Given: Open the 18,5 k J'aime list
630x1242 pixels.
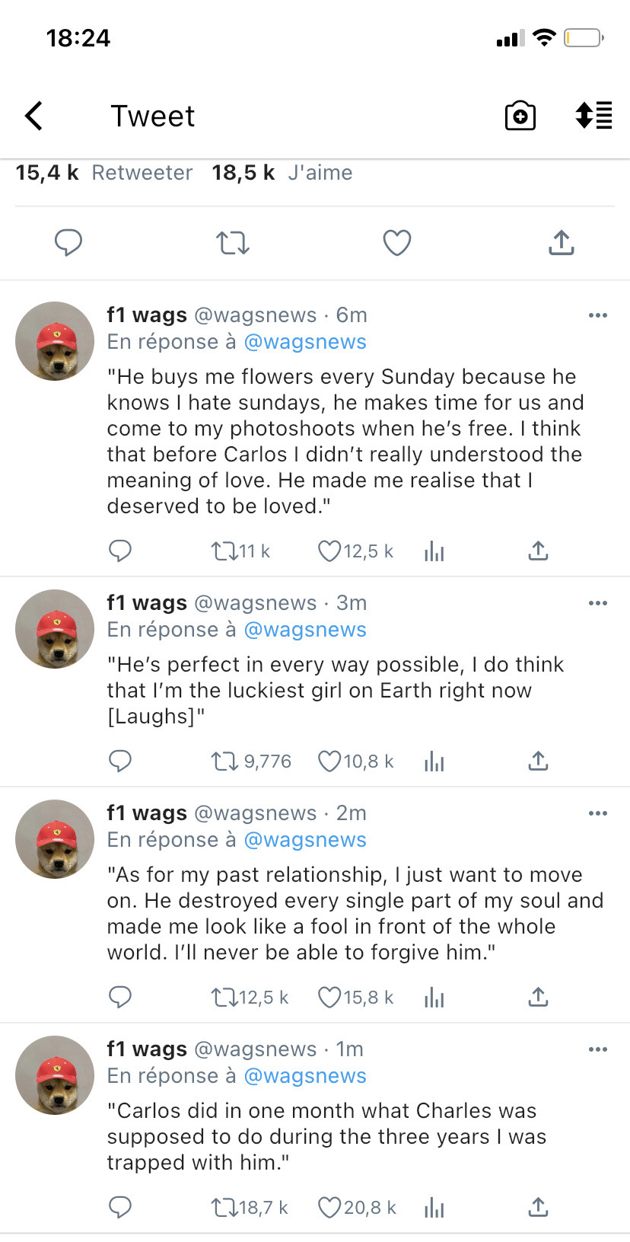Looking at the screenshot, I should click(282, 173).
